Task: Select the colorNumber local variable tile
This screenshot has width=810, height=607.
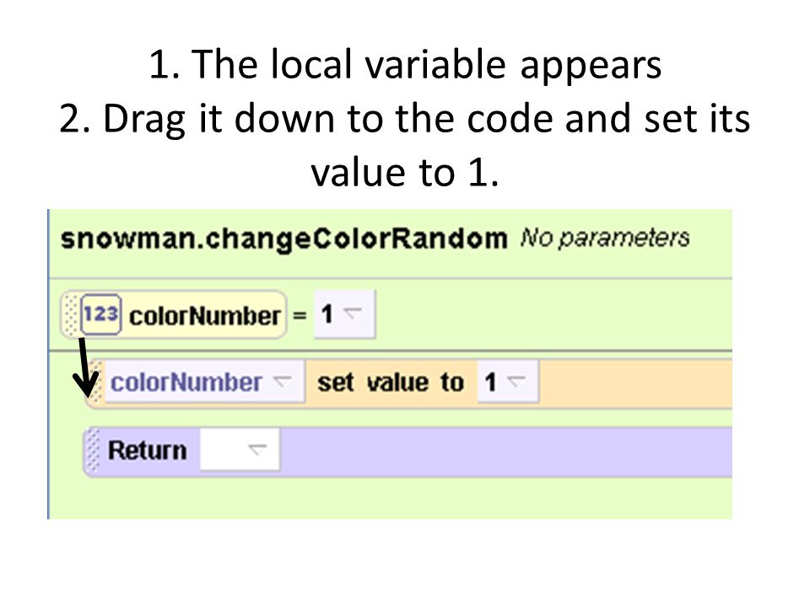Action: click(x=174, y=314)
